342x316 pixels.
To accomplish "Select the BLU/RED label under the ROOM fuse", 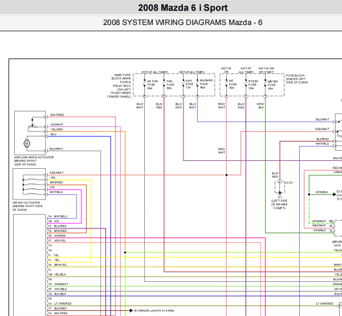I will click(x=241, y=106).
